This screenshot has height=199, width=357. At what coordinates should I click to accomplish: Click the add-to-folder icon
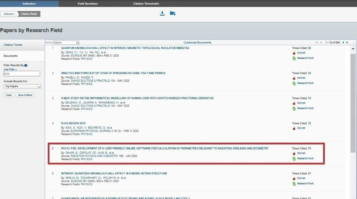173,13
